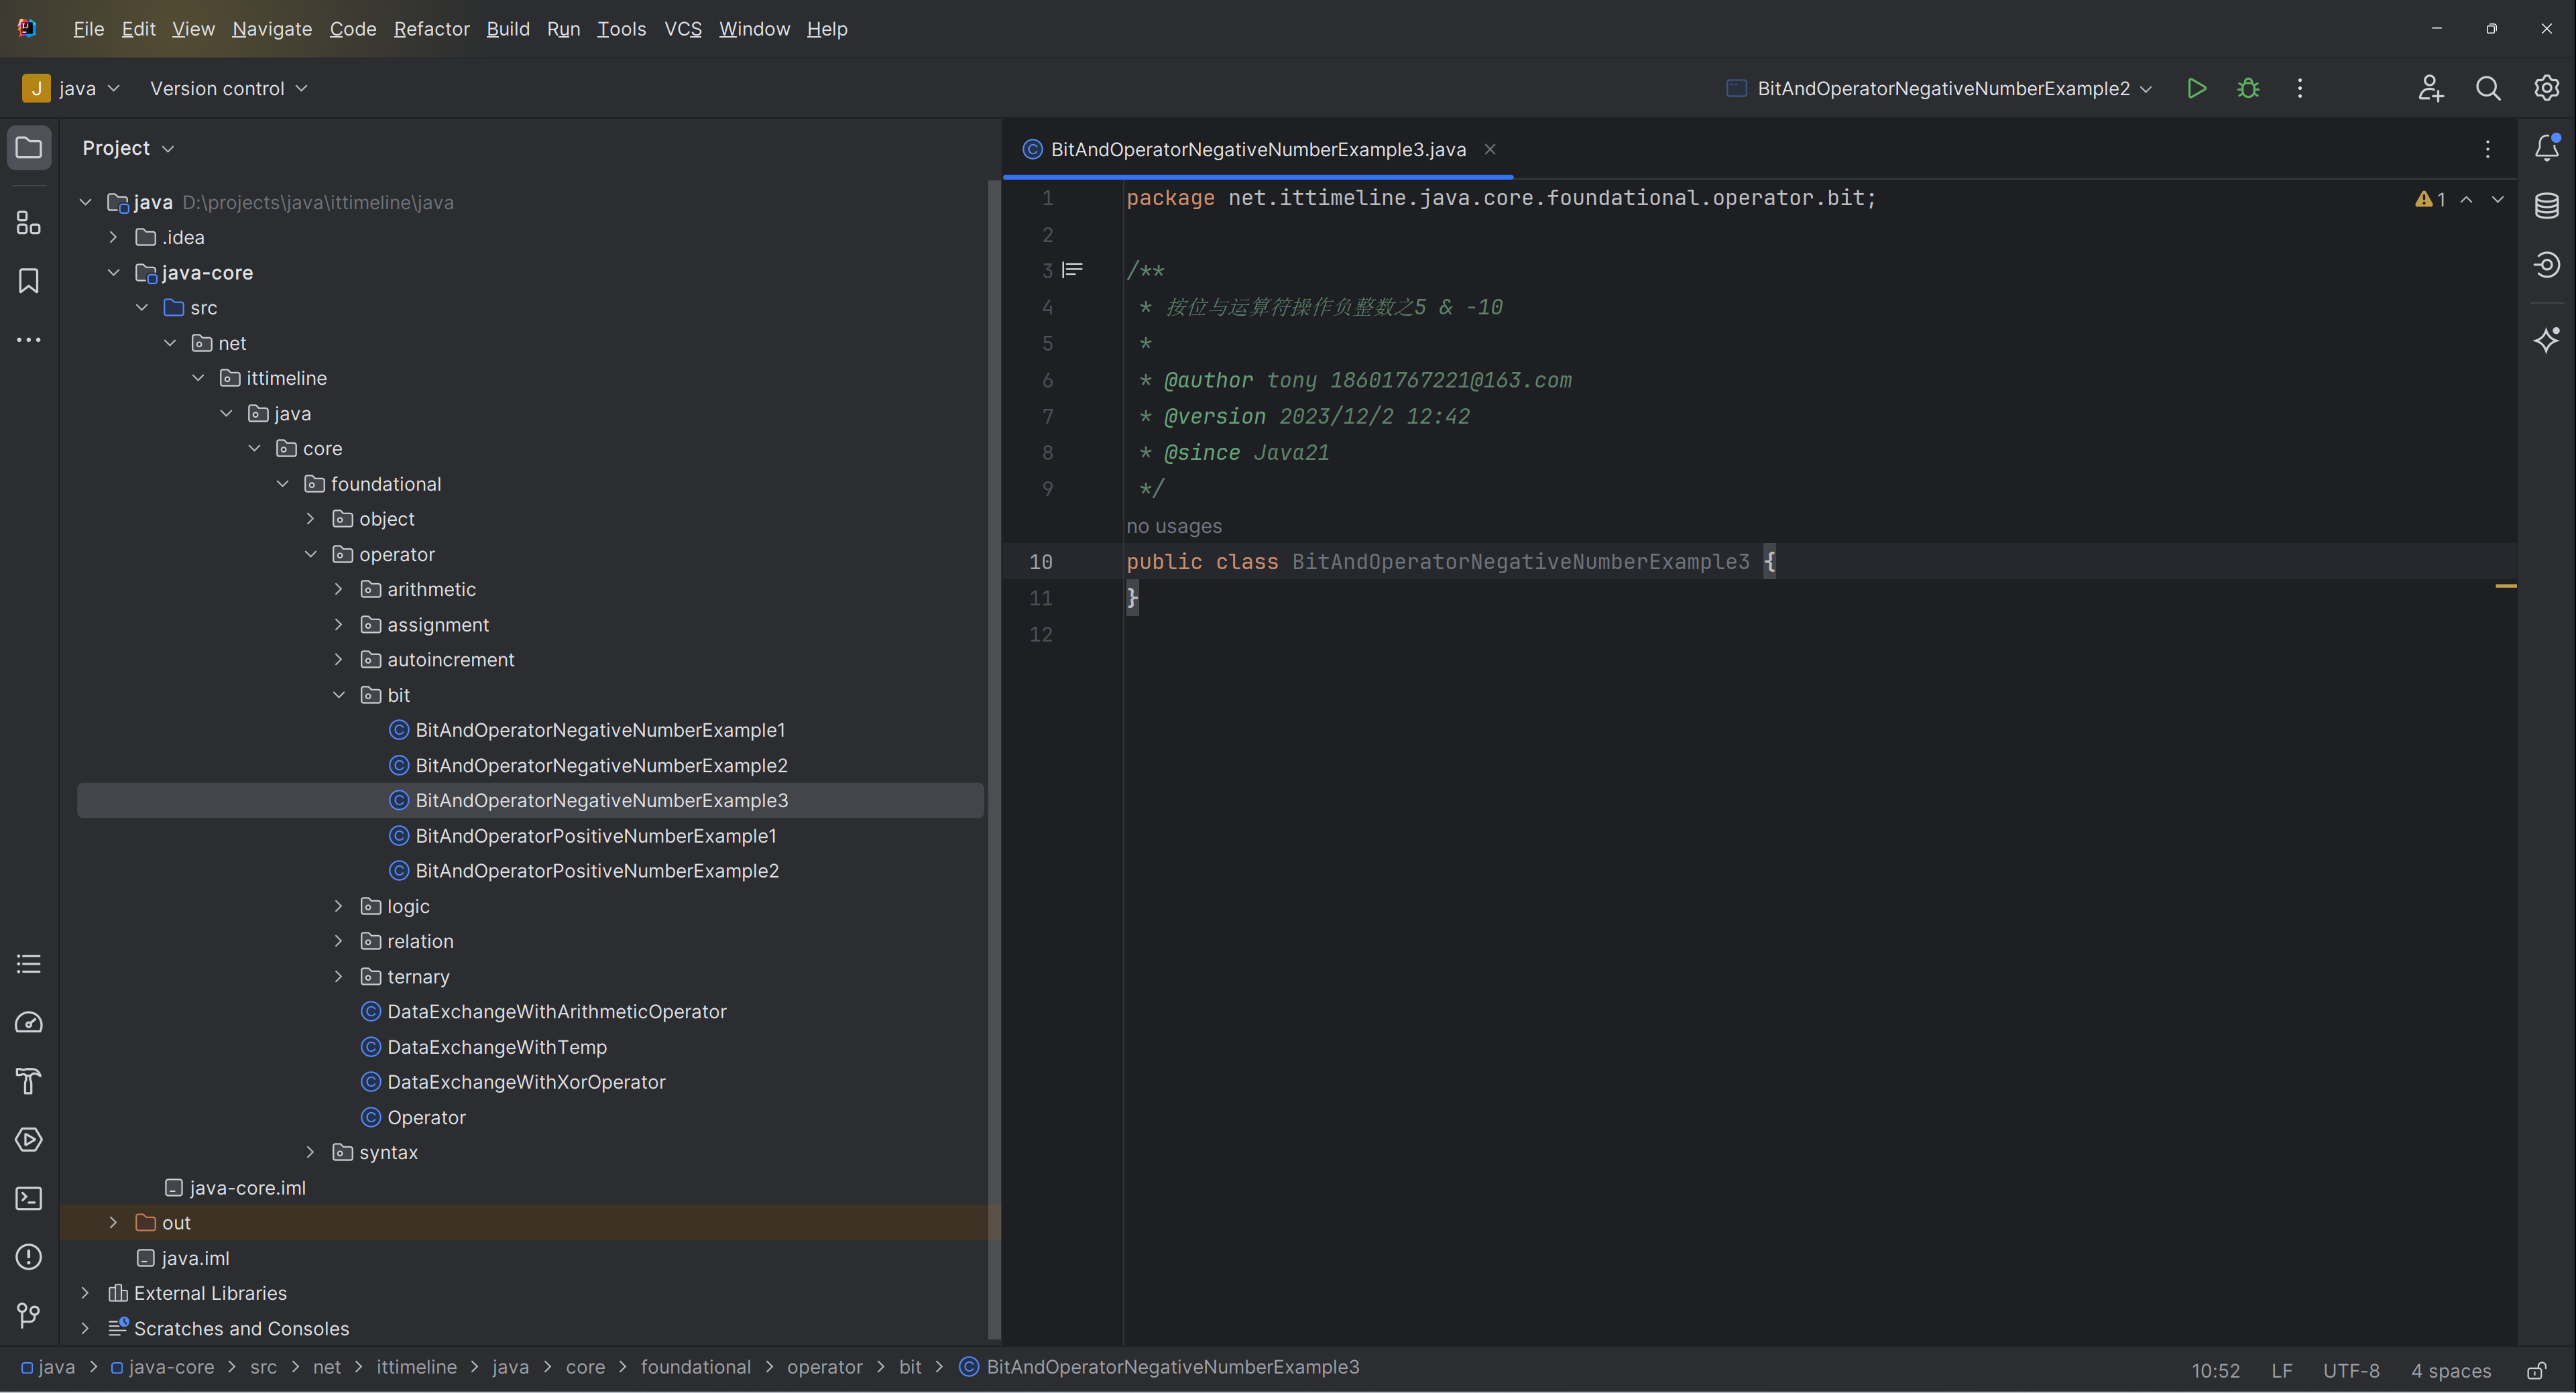Jump to the previous highlighted error arrow
Screen dimensions: 2576x1393
click(2467, 199)
